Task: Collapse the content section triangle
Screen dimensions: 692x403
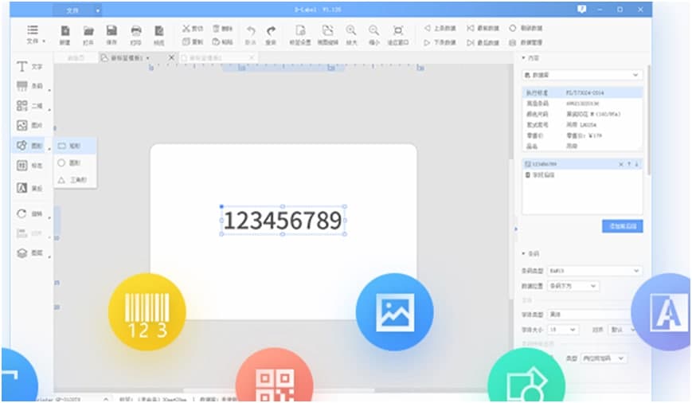Action: click(524, 58)
